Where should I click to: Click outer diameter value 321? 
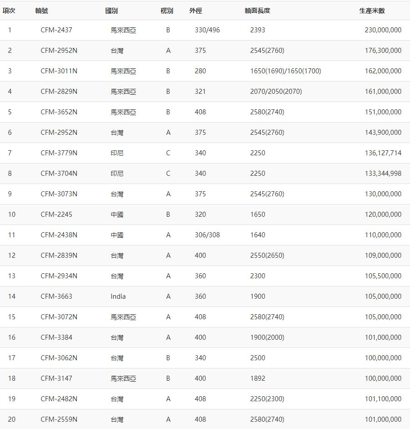coord(200,92)
